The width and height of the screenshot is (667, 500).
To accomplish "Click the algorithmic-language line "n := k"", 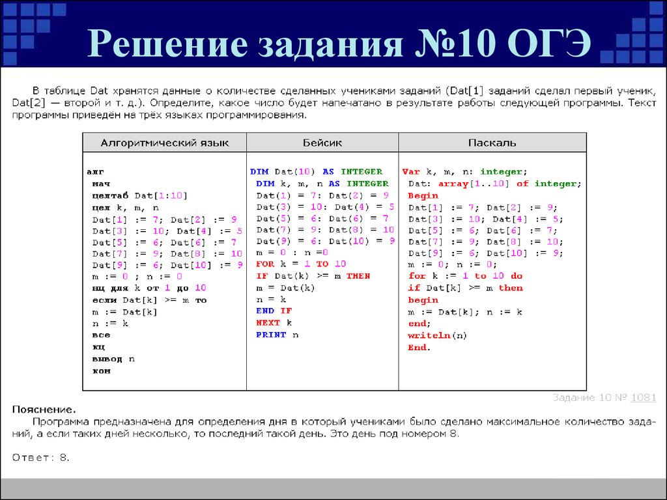I will tap(110, 324).
